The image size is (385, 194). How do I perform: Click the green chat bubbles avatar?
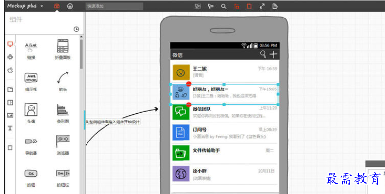pyautogui.click(x=181, y=112)
